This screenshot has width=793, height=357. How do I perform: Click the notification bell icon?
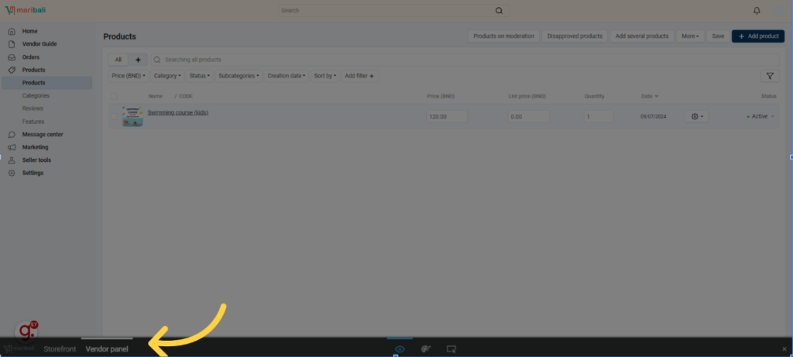click(757, 11)
